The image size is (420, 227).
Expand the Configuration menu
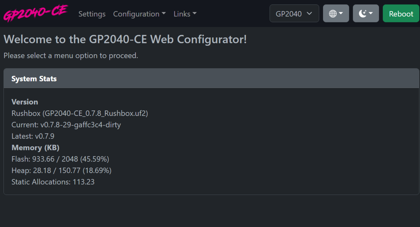pyautogui.click(x=139, y=14)
